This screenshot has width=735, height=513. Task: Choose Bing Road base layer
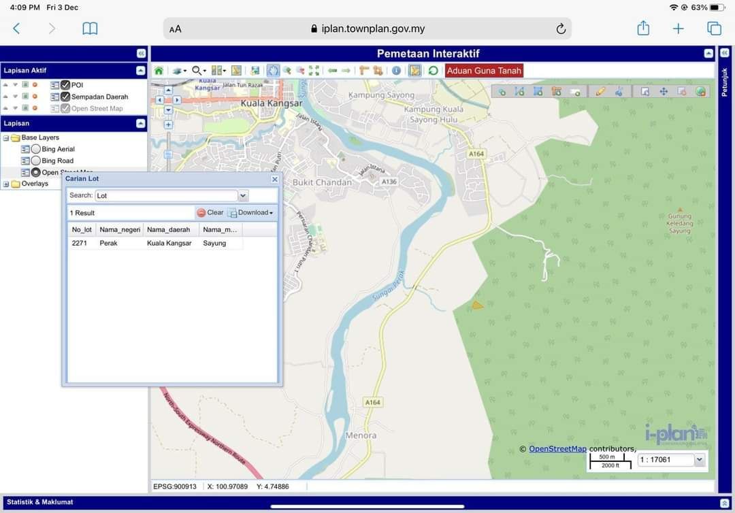(36, 161)
